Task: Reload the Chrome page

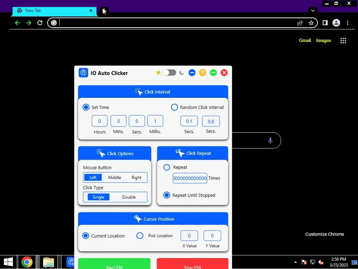Action: 40,23
